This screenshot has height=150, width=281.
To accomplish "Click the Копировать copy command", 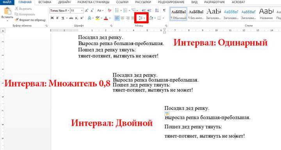I will [25, 14].
